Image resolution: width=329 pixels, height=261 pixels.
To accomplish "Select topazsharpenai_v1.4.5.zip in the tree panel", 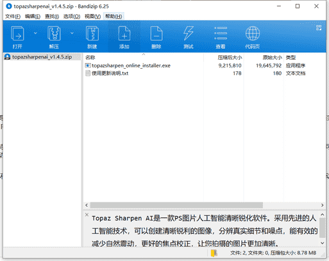I will pyautogui.click(x=42, y=57).
